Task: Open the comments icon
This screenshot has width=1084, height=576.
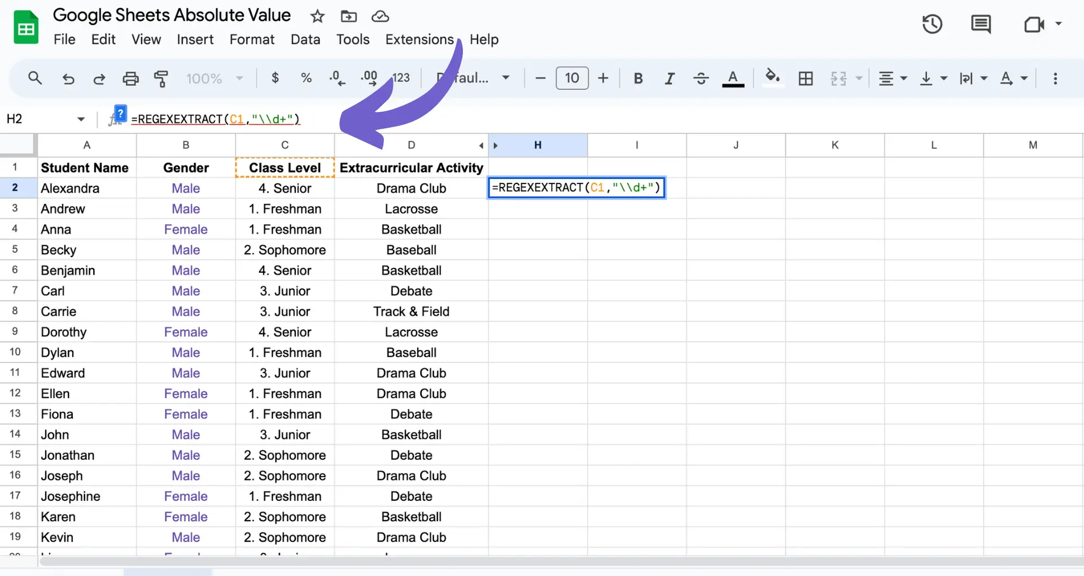Action: tap(981, 24)
